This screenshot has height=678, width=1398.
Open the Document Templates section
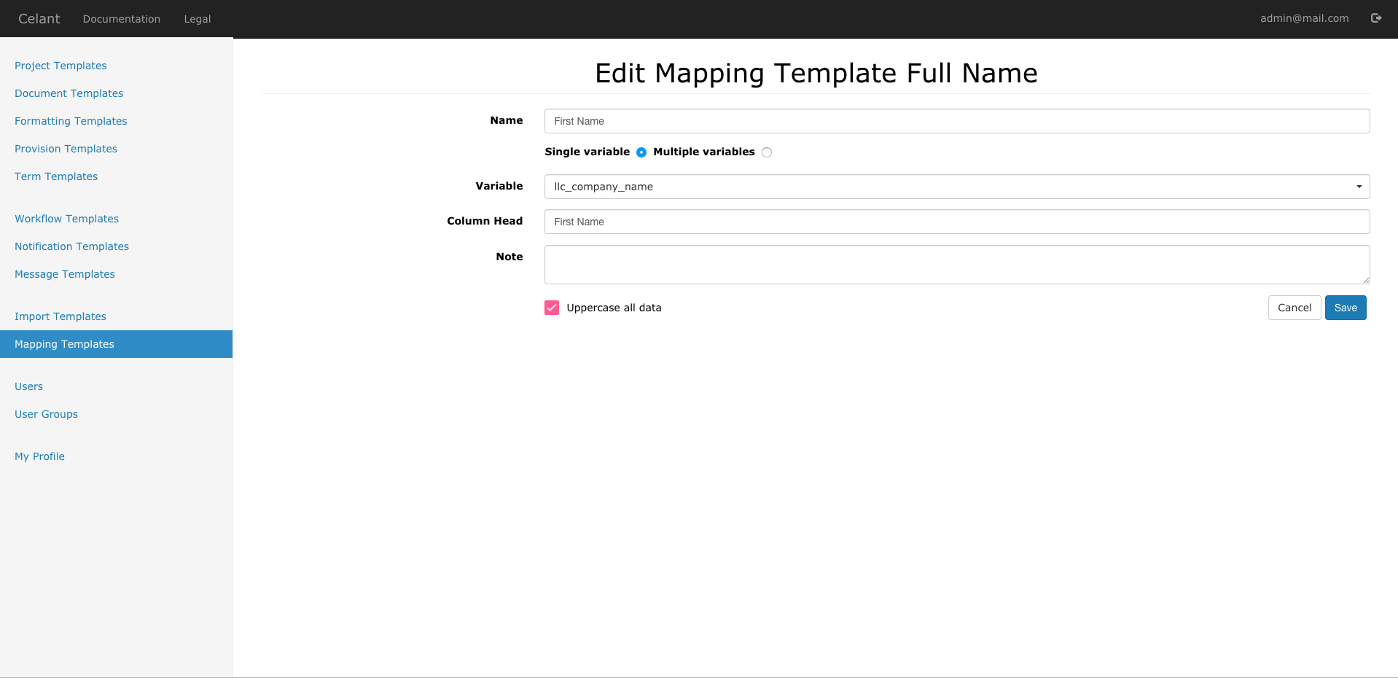(69, 93)
